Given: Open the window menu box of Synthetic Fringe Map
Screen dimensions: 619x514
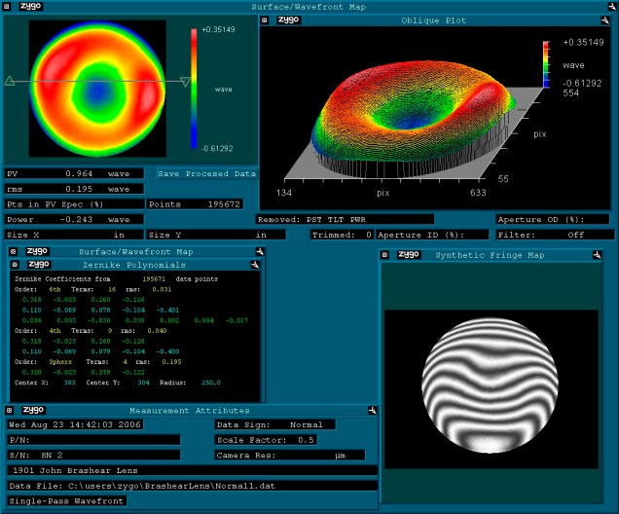Looking at the screenshot, I should (x=384, y=255).
